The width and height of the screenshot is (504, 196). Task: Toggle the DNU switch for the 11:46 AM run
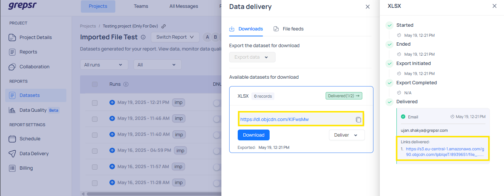[217, 119]
